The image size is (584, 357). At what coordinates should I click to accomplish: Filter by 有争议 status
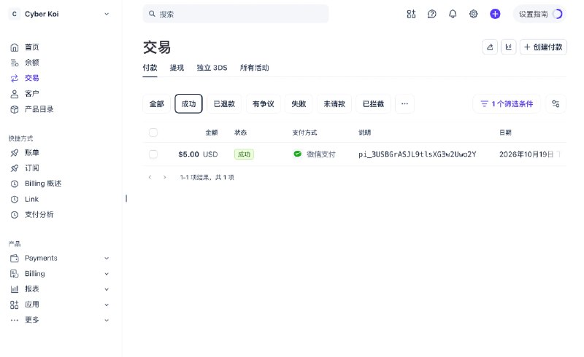264,103
